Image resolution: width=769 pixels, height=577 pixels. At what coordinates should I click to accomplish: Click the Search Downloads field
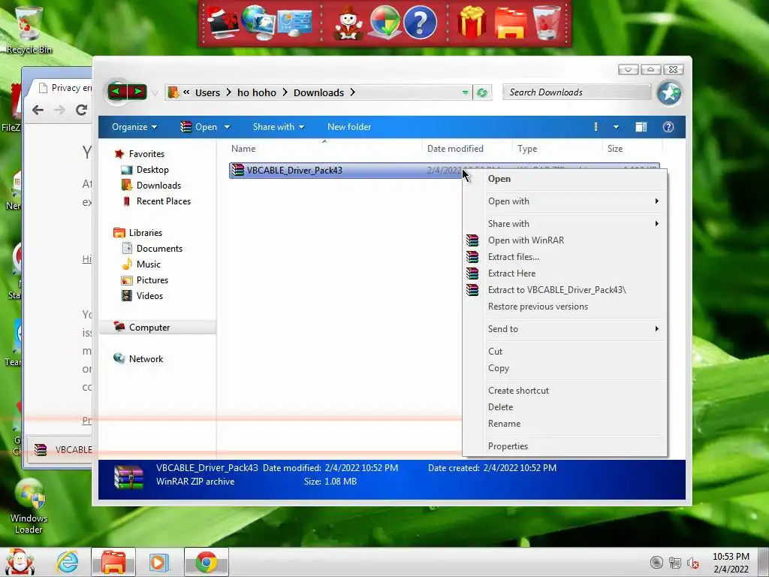(577, 92)
